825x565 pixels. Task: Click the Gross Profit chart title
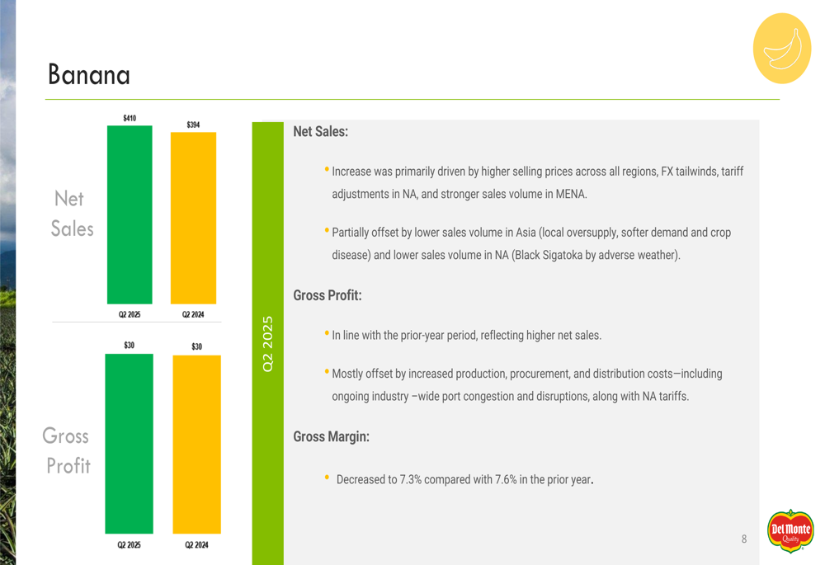pyautogui.click(x=66, y=450)
